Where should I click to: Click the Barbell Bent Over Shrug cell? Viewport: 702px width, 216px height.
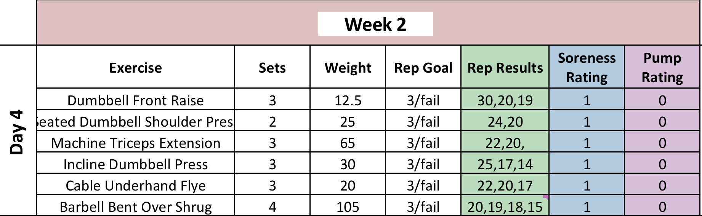click(x=135, y=207)
